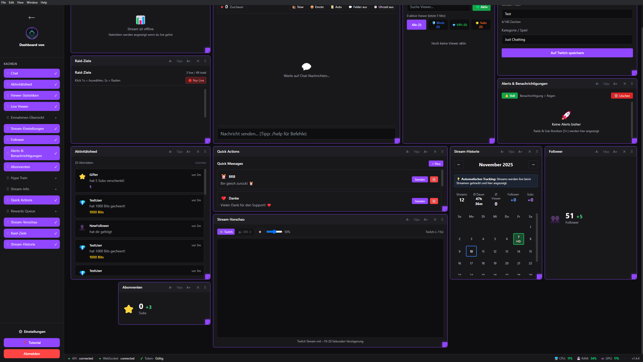Click the back arrow in sidebar
Image resolution: width=643 pixels, height=362 pixels.
(x=32, y=17)
